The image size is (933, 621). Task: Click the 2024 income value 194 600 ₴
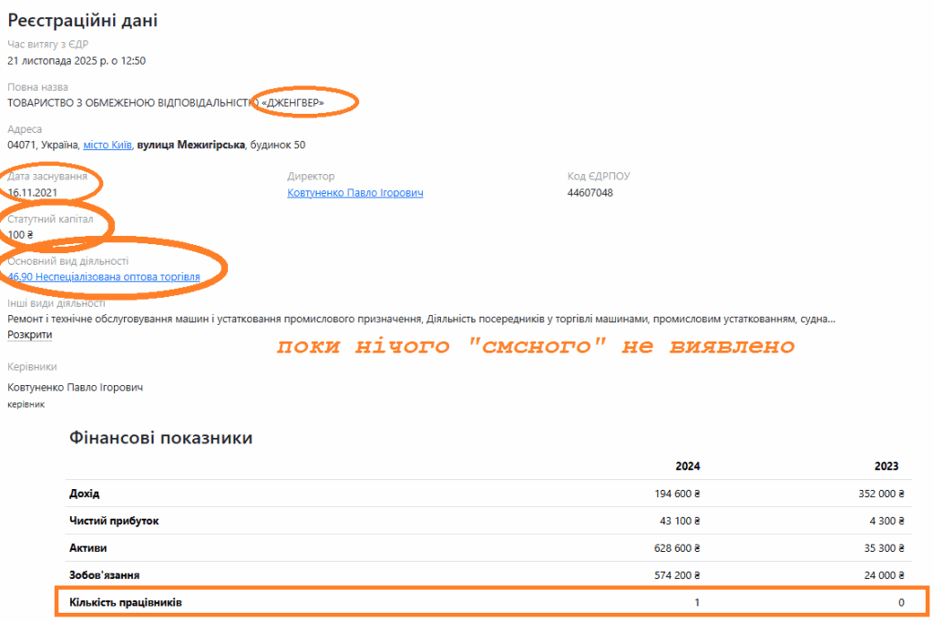pyautogui.click(x=672, y=494)
